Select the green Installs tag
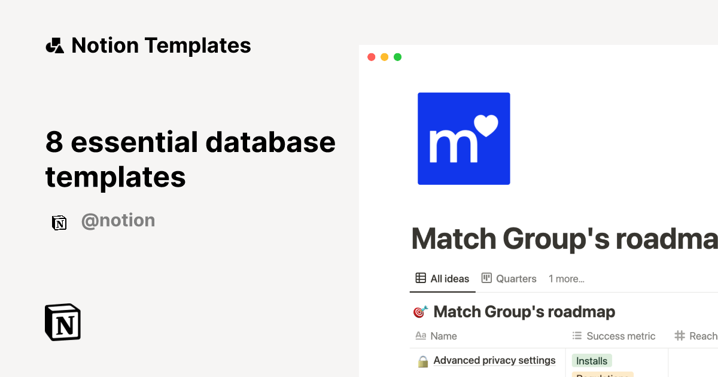718x377 pixels. 592,361
